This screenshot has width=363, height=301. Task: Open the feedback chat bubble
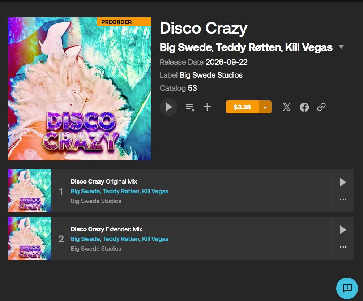point(347,288)
